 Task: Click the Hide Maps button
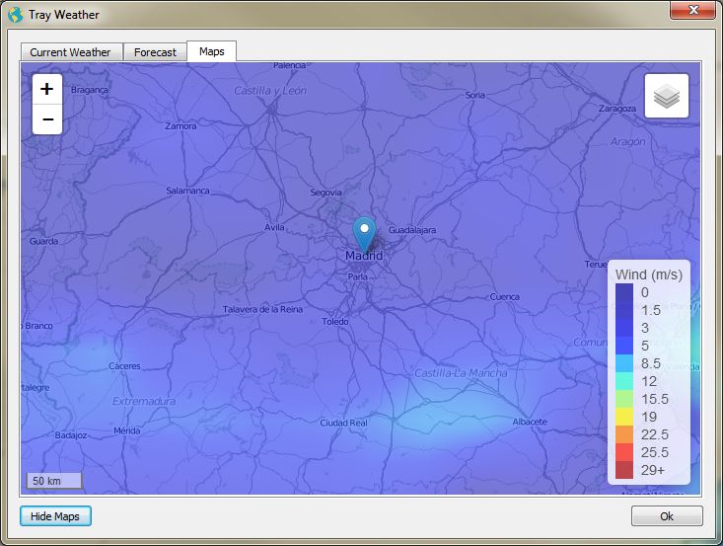[55, 516]
